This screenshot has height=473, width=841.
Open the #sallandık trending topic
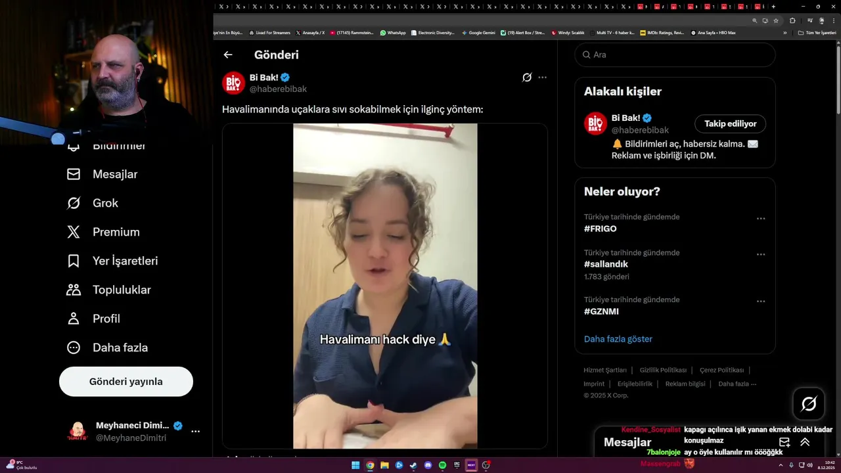click(x=606, y=264)
